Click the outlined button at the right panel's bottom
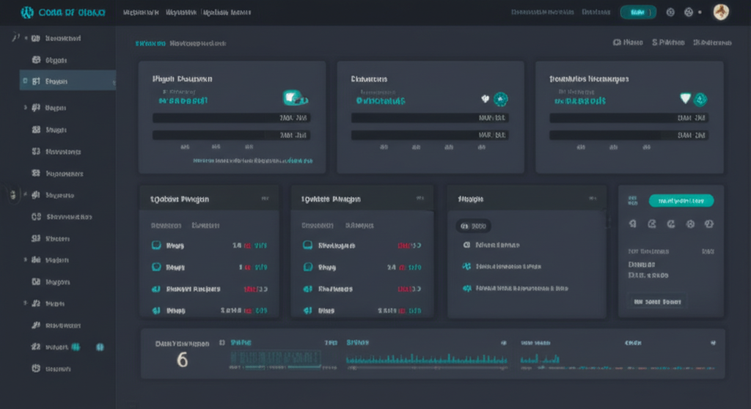This screenshot has width=751, height=409. tap(657, 302)
